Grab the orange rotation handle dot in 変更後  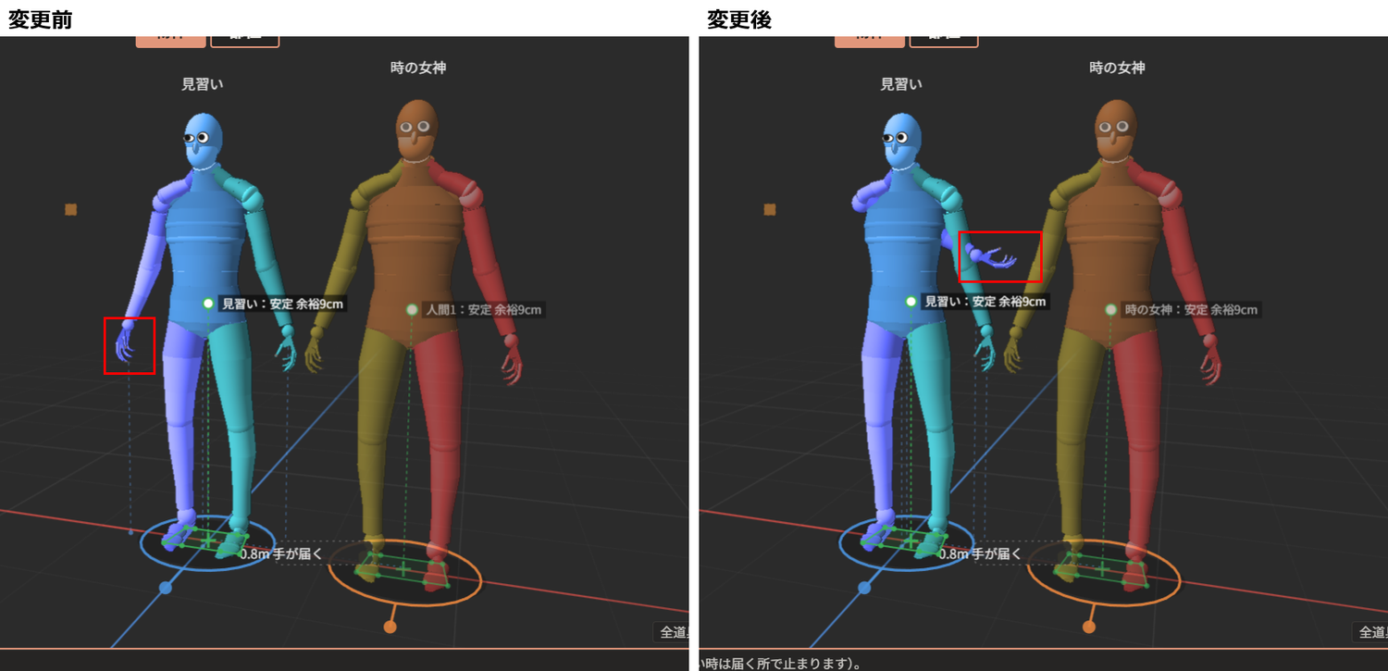point(1088,628)
